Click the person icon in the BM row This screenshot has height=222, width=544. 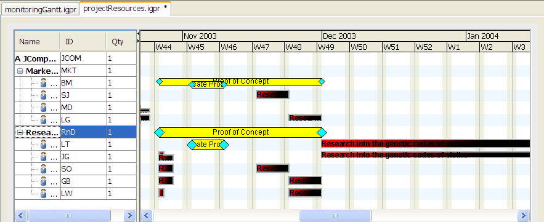tap(43, 83)
